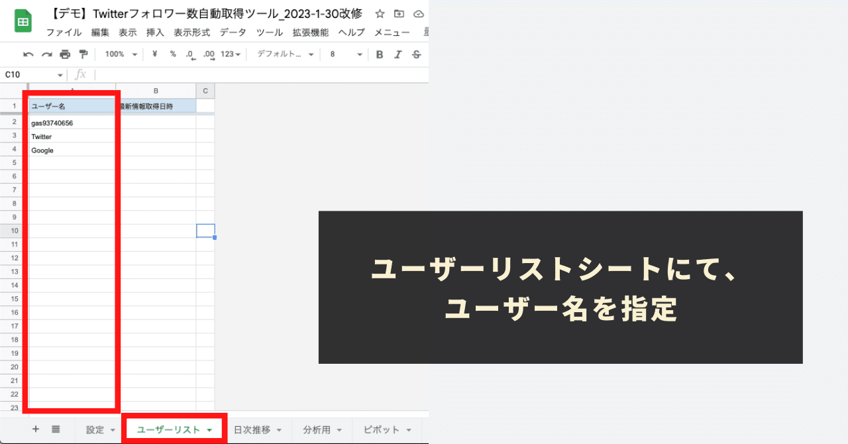
Task: Open the font size dropdown
Action: [x=344, y=54]
